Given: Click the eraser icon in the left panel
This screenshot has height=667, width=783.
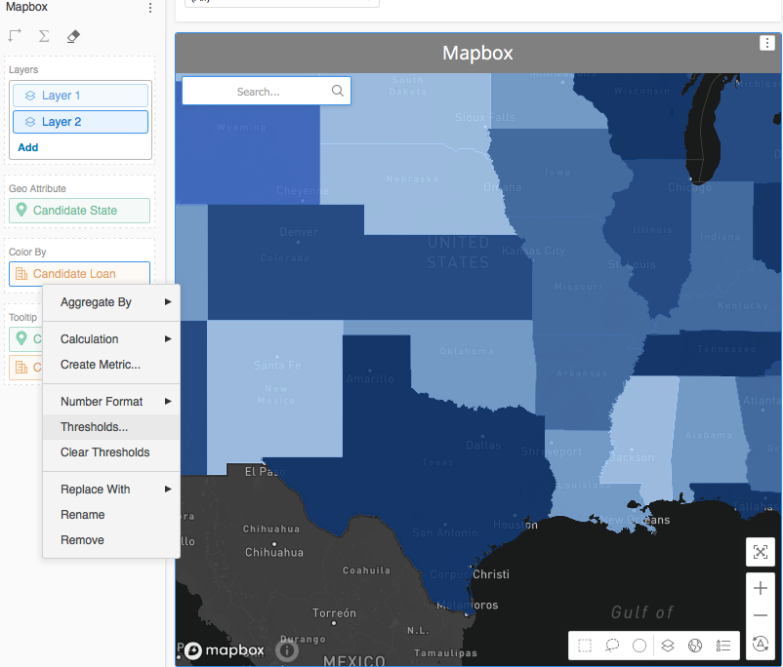Looking at the screenshot, I should pyautogui.click(x=72, y=35).
